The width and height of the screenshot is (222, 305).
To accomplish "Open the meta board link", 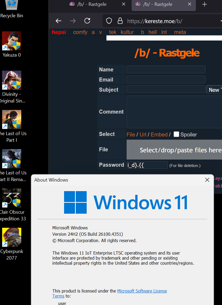I will [180, 32].
